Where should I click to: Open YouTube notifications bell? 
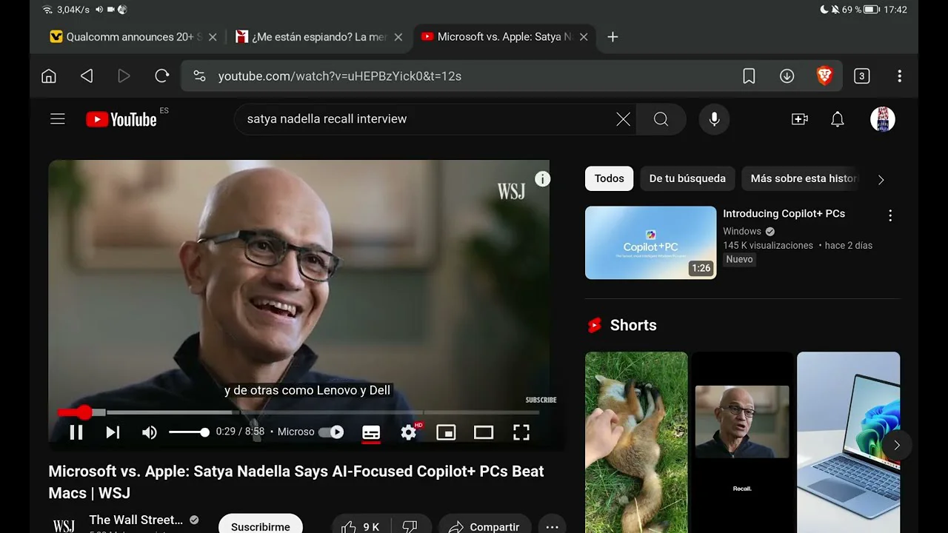click(x=838, y=119)
